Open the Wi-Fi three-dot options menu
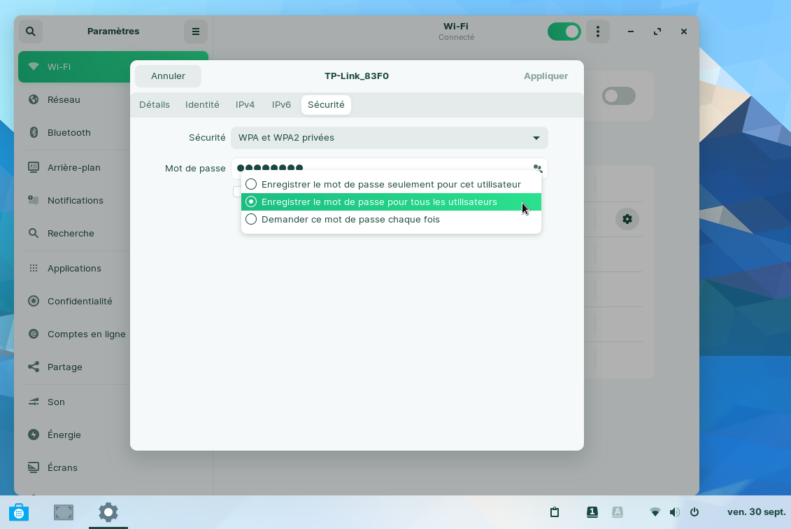 [x=597, y=31]
